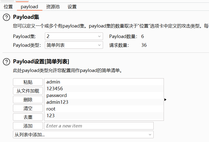Viewport: 209px width, 142px height.
Task: Click the 添加 button
Action: tap(28, 126)
